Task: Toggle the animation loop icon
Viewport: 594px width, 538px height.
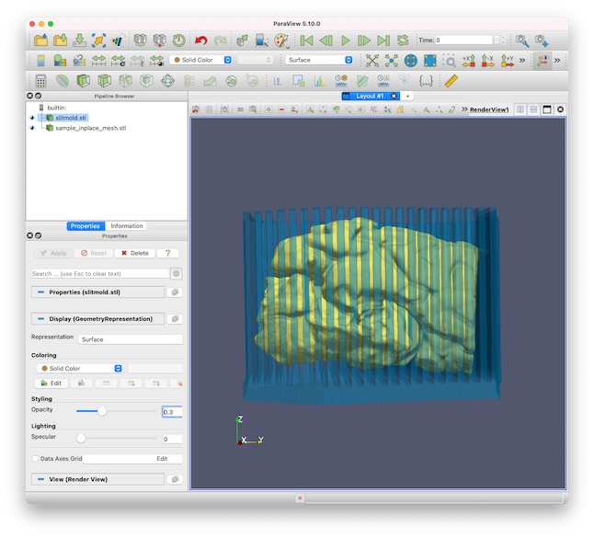Action: point(403,40)
